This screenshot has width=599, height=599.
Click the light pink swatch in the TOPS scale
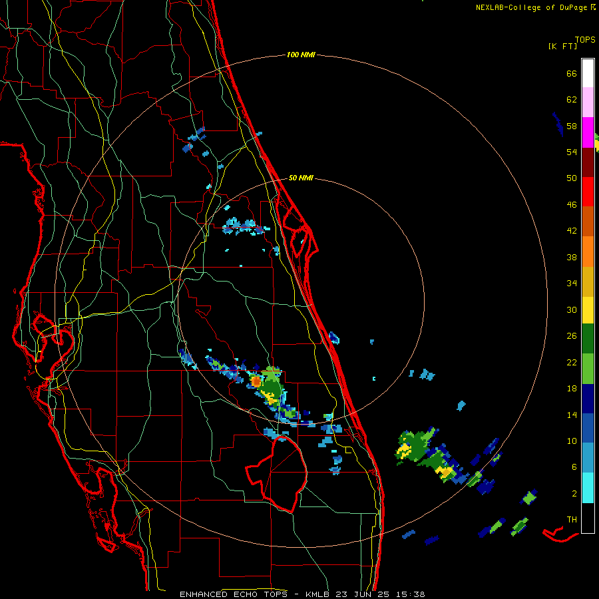[588, 102]
